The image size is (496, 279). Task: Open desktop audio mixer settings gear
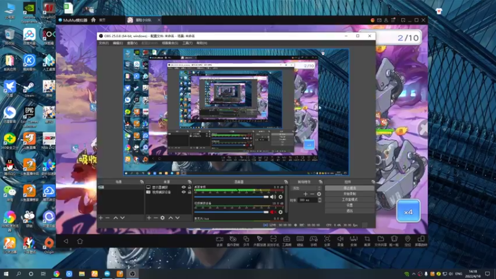pos(281,197)
